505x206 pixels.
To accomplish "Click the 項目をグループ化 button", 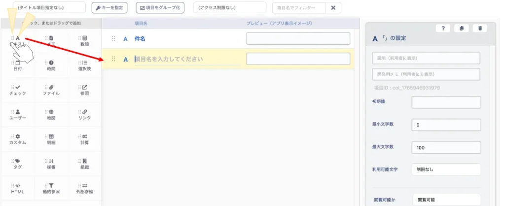I will [x=160, y=8].
